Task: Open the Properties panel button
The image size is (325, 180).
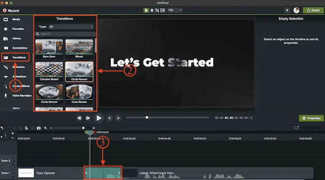Action: click(311, 118)
